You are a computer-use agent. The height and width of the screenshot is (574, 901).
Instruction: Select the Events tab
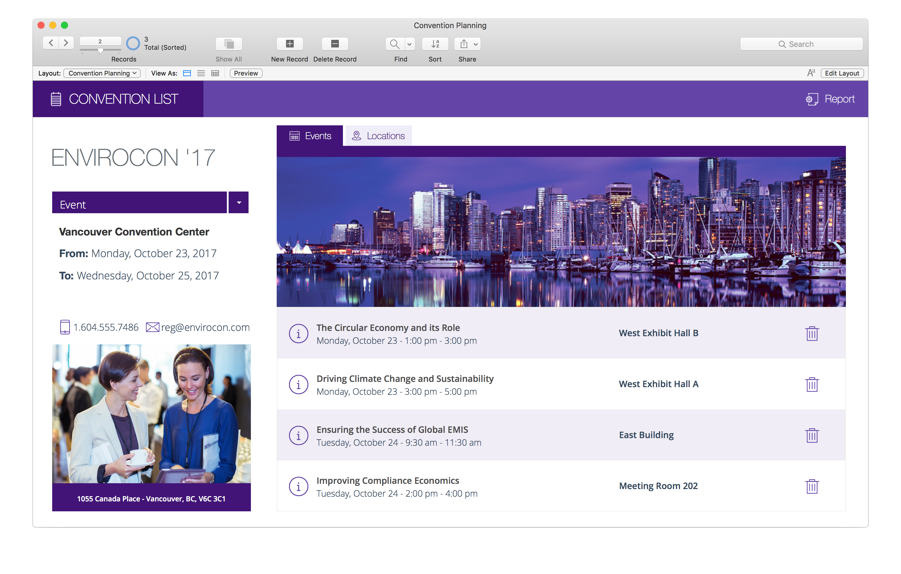pos(311,135)
